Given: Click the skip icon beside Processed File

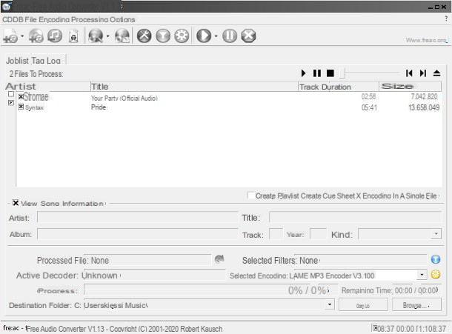Looking at the screenshot, I should pyautogui.click(x=219, y=259).
